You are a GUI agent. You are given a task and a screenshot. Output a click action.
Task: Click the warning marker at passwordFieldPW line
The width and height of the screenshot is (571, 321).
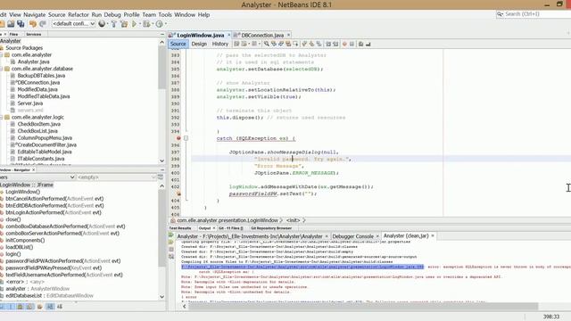(x=178, y=193)
